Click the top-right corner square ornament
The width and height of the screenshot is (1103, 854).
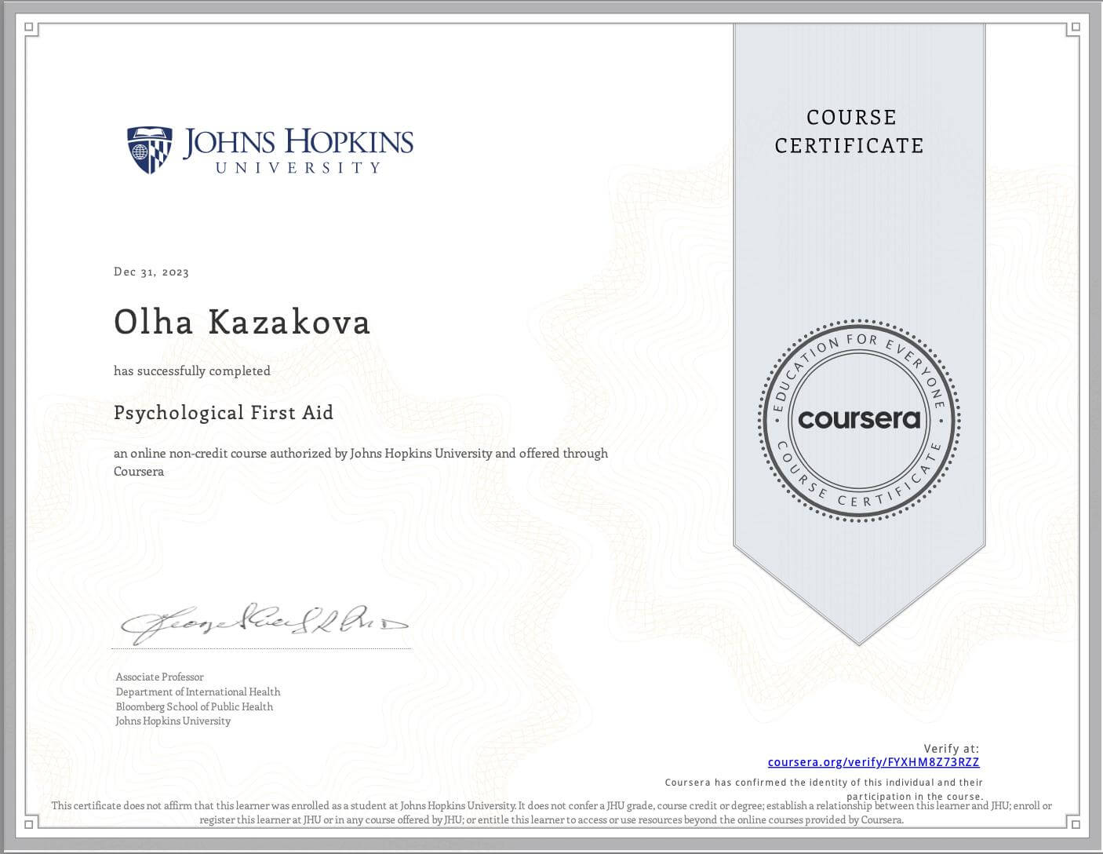[x=1075, y=28]
